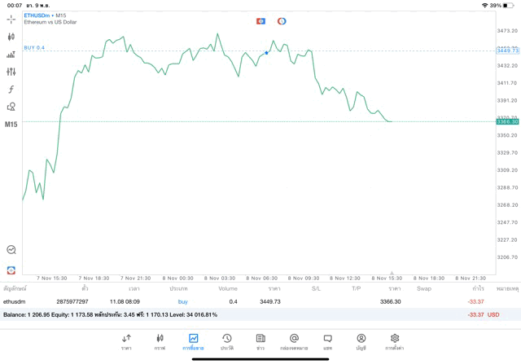Open the M15 timeframe selector

(11, 125)
